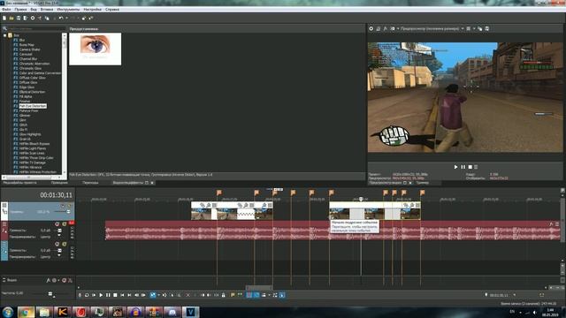The image size is (566, 318).
Task: Click the video track level slider
Action: pyautogui.click(x=69, y=212)
